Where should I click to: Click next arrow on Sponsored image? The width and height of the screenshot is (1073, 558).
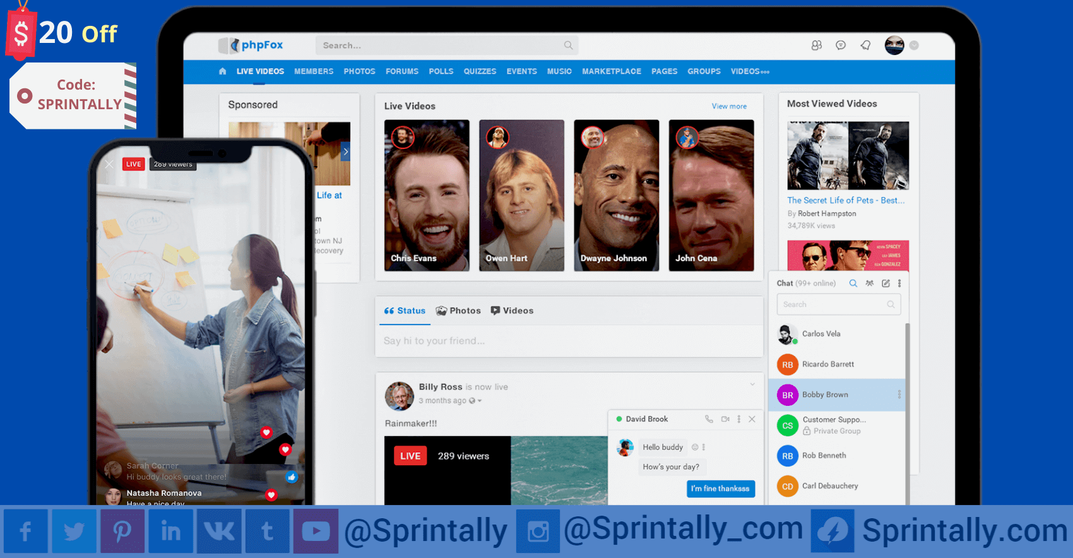pyautogui.click(x=345, y=151)
